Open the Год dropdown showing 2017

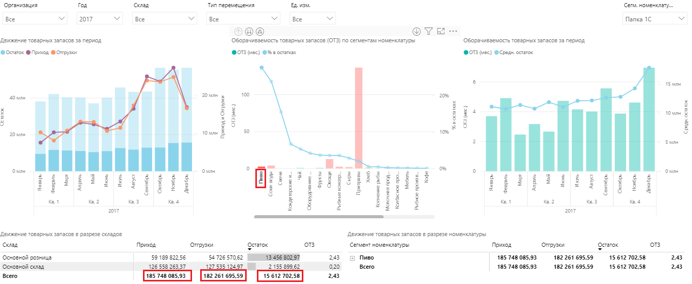pyautogui.click(x=100, y=19)
